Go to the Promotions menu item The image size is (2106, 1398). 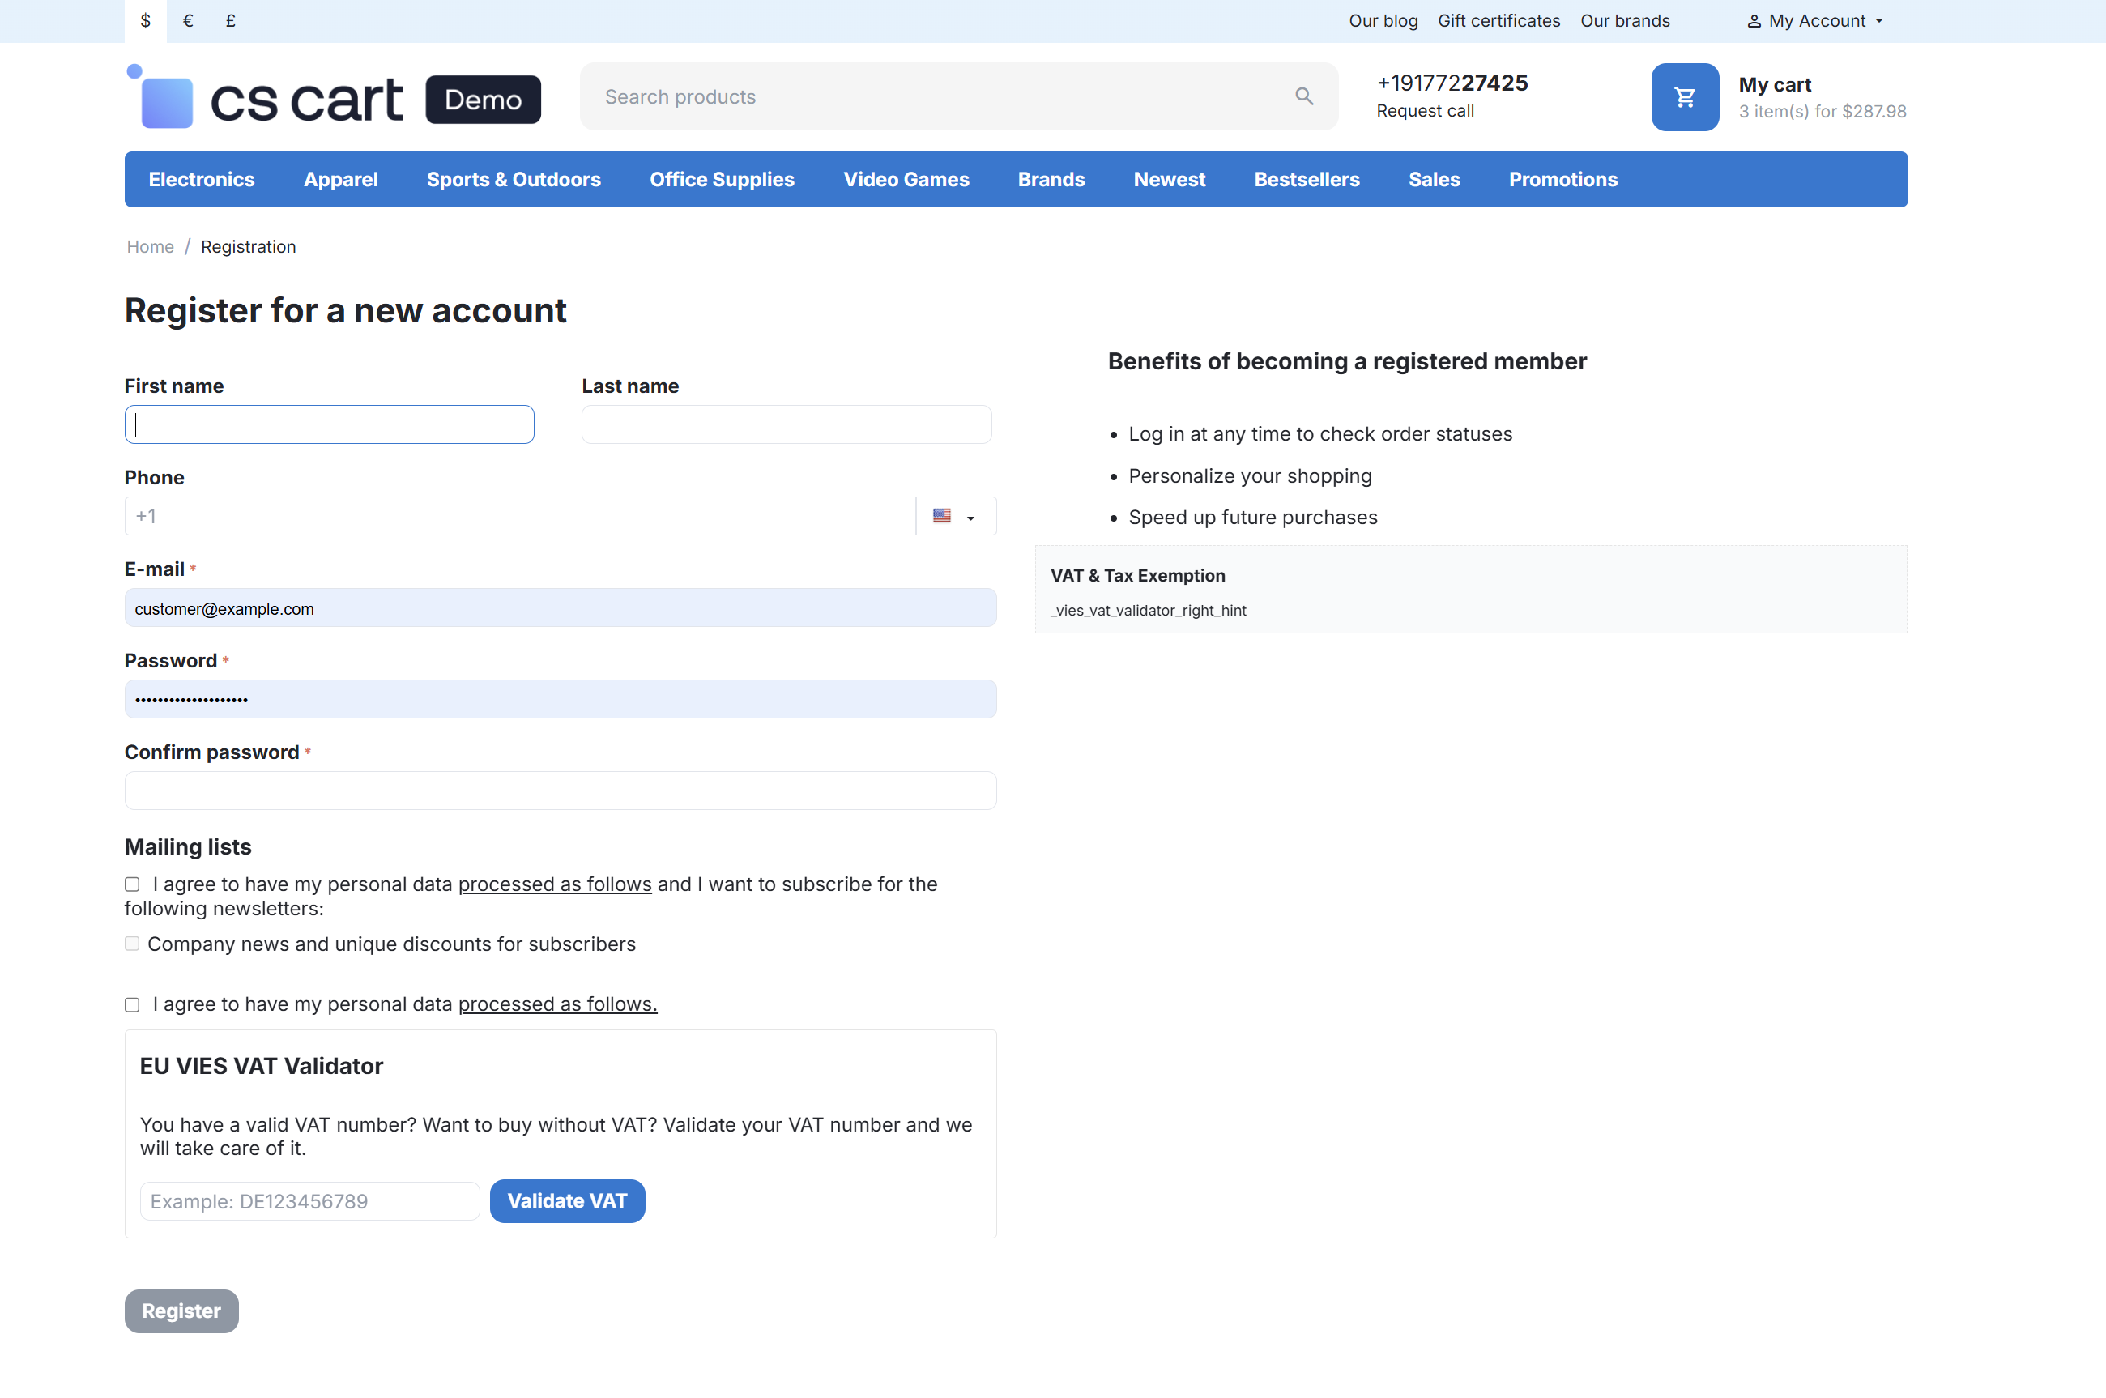(1562, 179)
